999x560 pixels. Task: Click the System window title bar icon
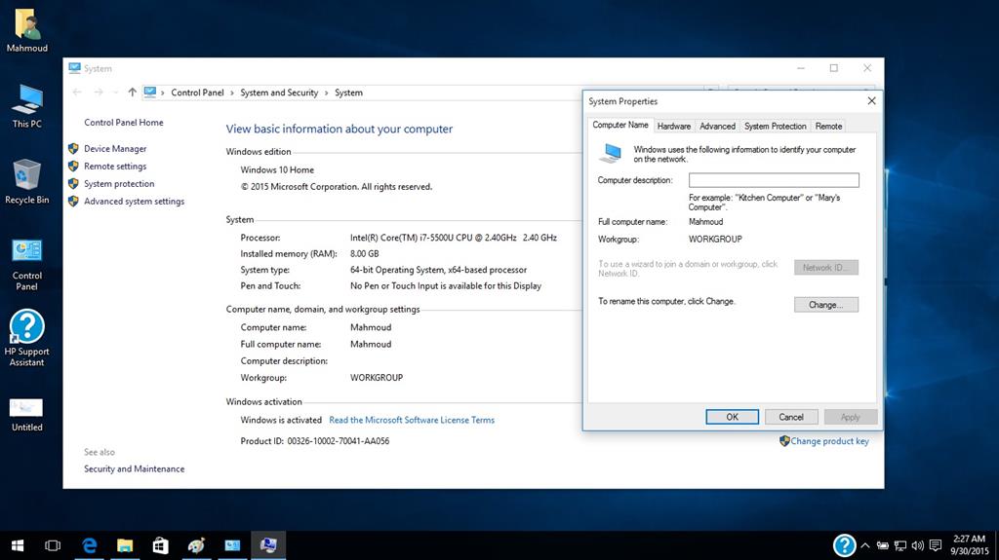pyautogui.click(x=74, y=68)
